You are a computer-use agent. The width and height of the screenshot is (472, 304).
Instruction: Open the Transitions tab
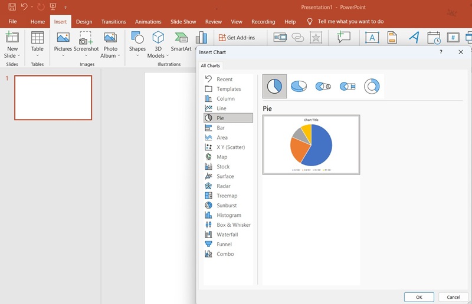(113, 22)
